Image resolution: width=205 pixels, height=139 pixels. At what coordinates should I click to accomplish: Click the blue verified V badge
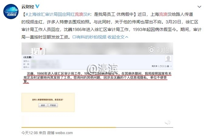(x=37, y=6)
